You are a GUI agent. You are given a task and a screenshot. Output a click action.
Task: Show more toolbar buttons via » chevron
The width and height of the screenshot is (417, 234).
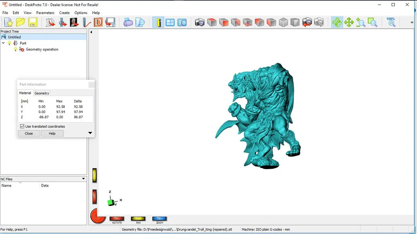coord(412,22)
